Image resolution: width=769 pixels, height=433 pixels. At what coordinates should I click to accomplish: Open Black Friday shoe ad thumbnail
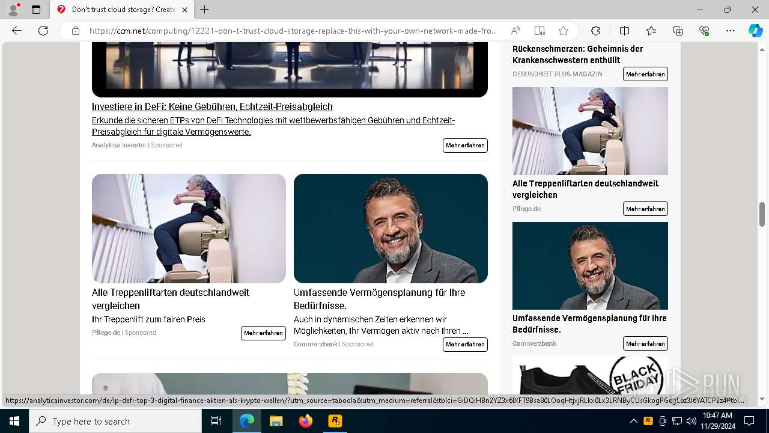(590, 376)
